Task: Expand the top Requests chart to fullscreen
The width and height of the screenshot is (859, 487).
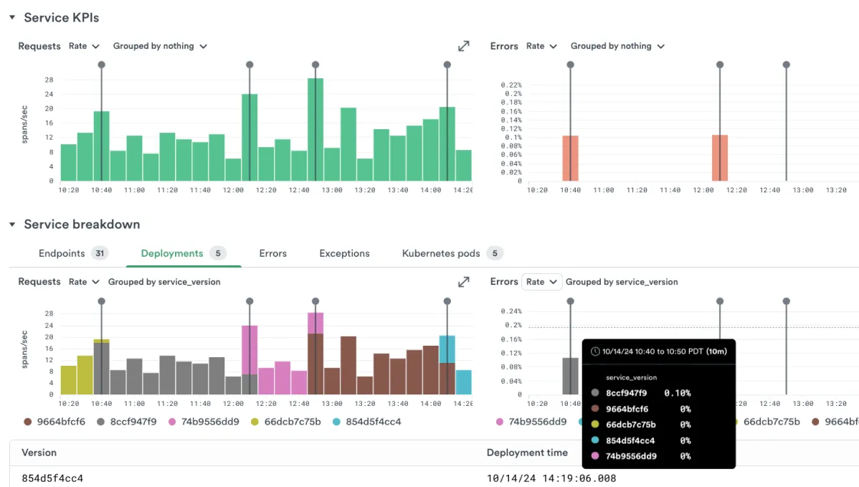Action: coord(463,46)
